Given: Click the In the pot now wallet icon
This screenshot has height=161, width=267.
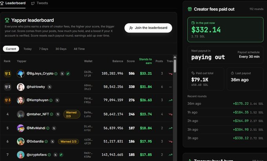Looking at the screenshot, I should [x=193, y=23].
